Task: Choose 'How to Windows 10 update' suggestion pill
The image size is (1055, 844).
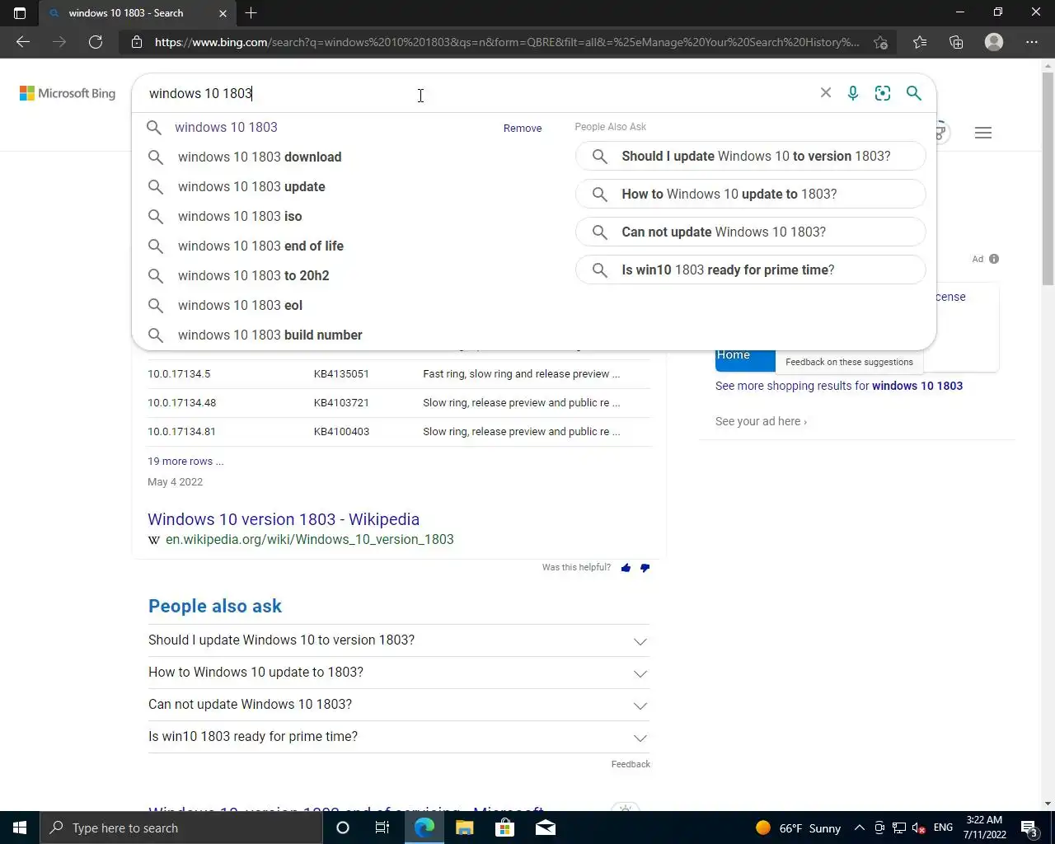Action: click(x=750, y=194)
